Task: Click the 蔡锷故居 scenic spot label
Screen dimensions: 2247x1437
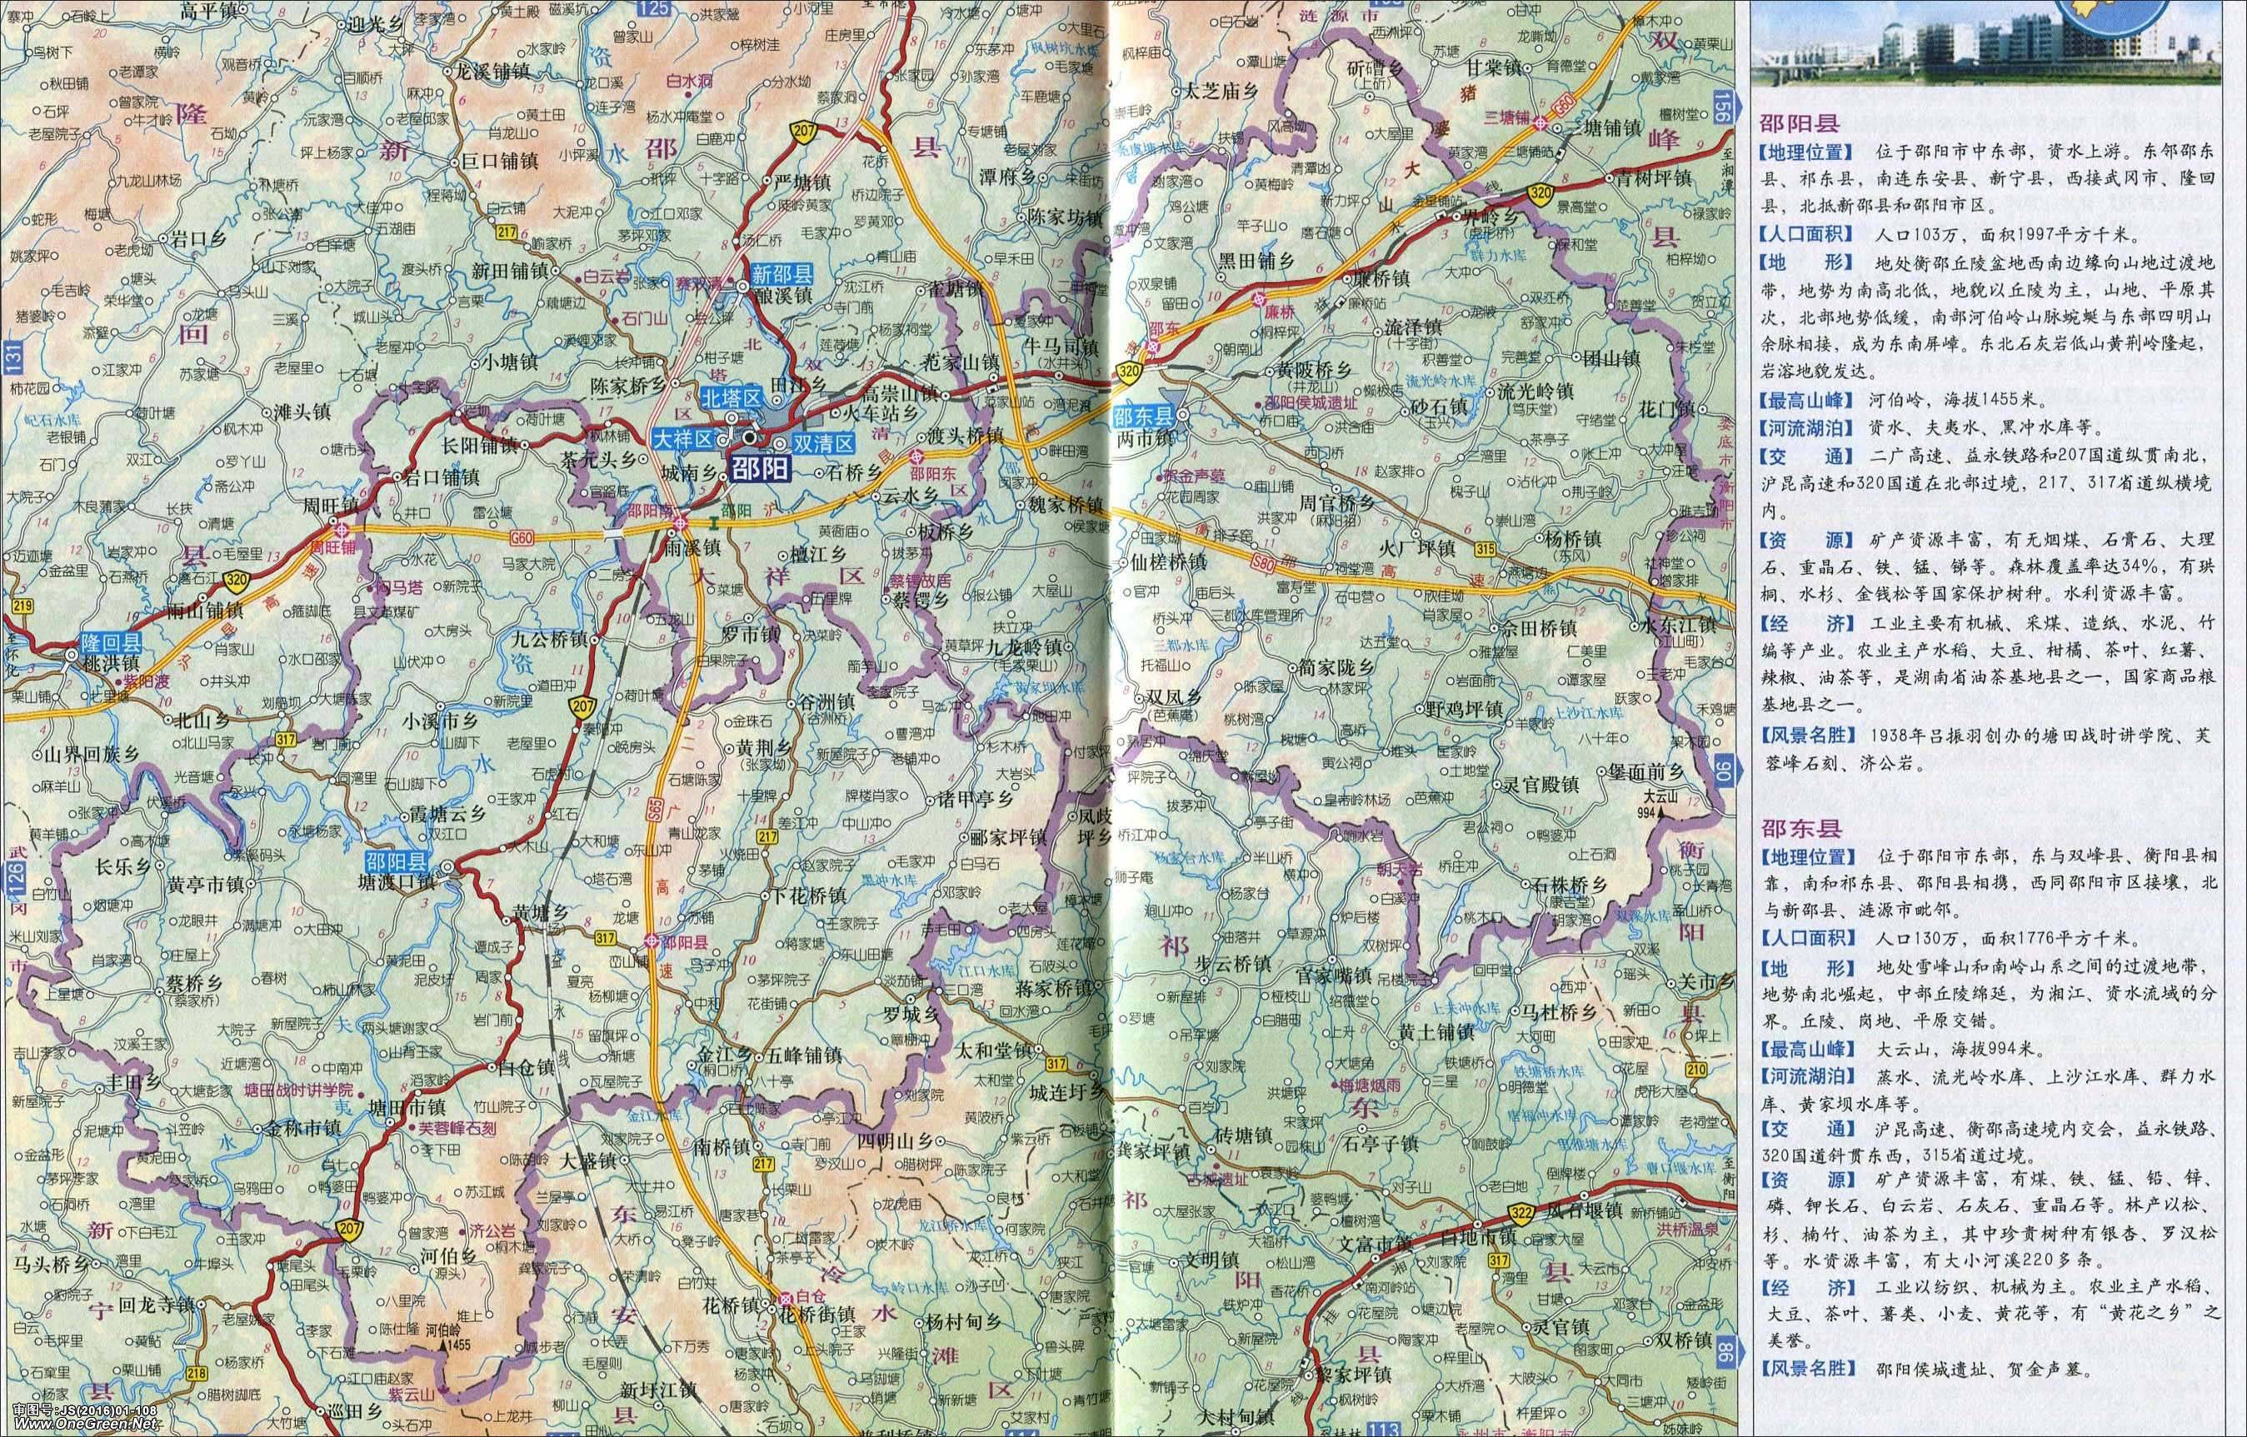Action: click(x=918, y=581)
